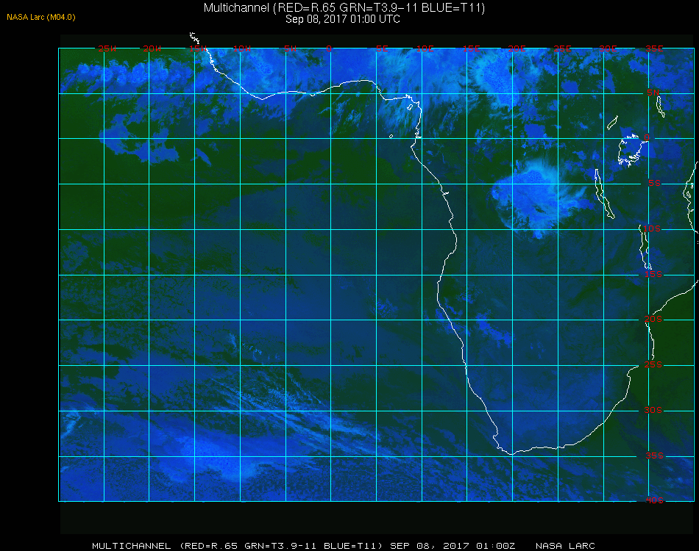
Task: Click the 10E longitude label
Action: 425,48
